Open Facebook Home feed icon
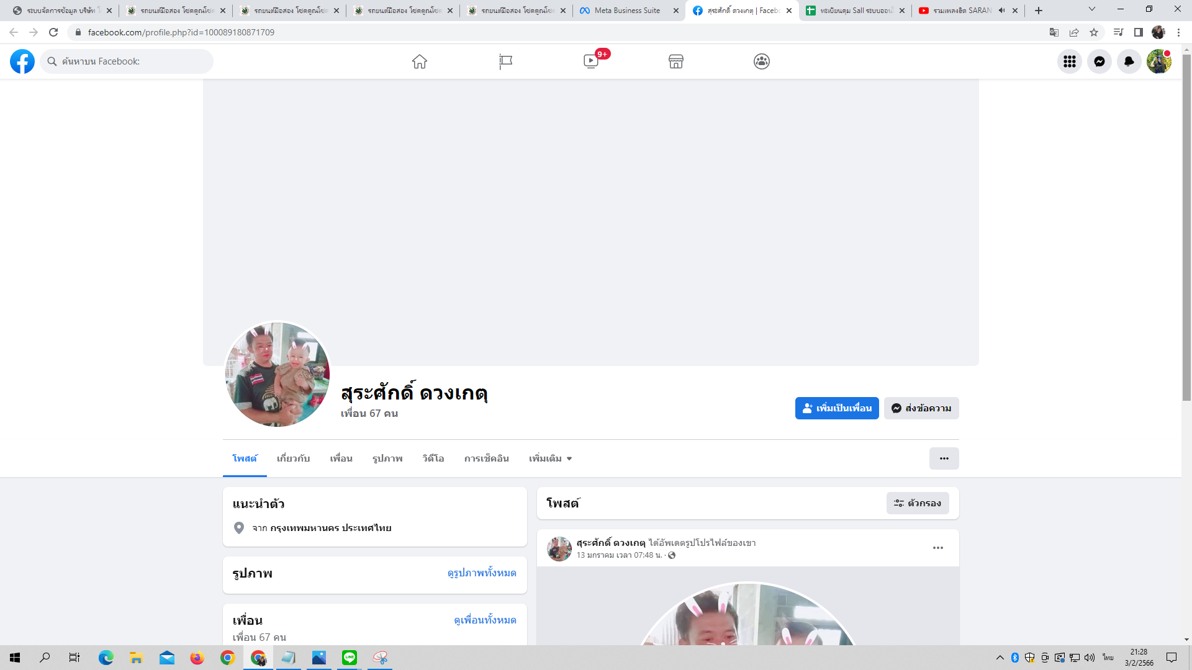This screenshot has width=1192, height=670. pyautogui.click(x=420, y=61)
